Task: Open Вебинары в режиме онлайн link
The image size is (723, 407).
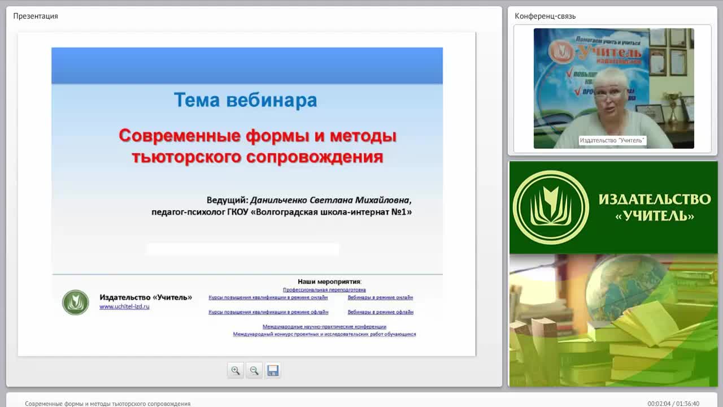Action: (380, 297)
